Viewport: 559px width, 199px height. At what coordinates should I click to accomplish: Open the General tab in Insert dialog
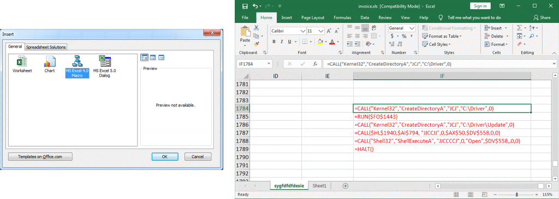(x=15, y=46)
